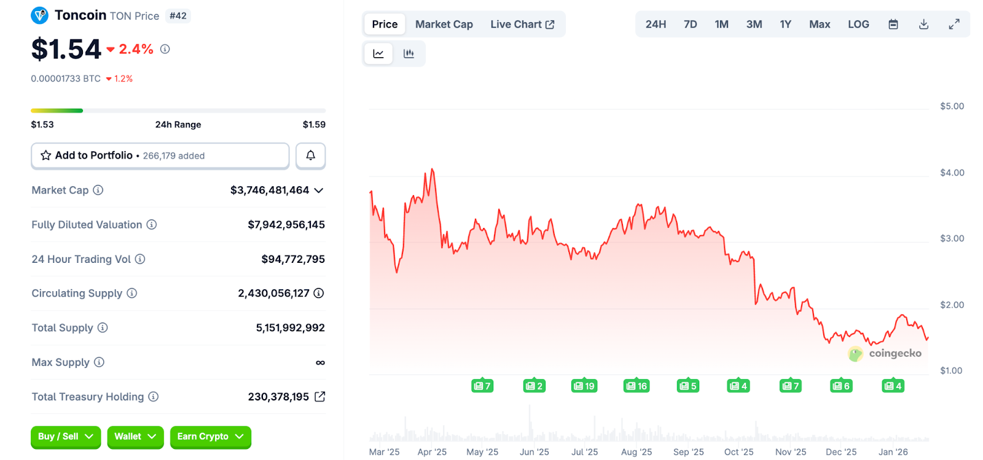Click the Circulating Supply value info icon
Viewport: 983px width, 460px height.
[319, 294]
